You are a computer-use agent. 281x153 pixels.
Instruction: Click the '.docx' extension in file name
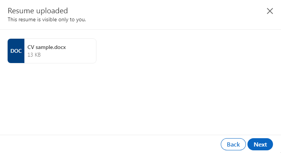59,47
